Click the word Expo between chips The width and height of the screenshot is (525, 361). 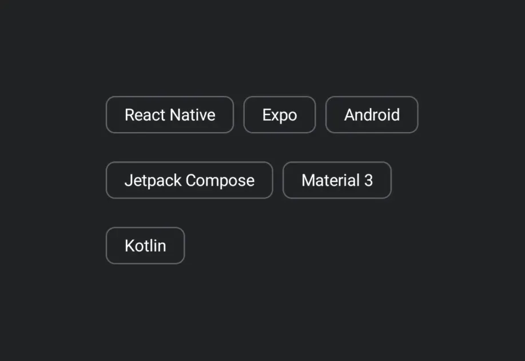(x=280, y=116)
